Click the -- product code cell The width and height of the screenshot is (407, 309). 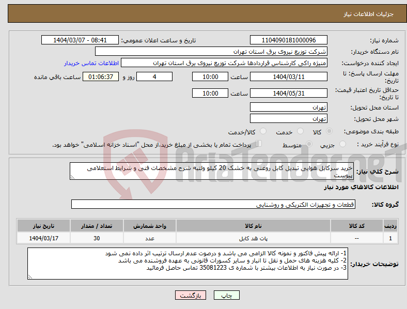[x=357, y=238]
